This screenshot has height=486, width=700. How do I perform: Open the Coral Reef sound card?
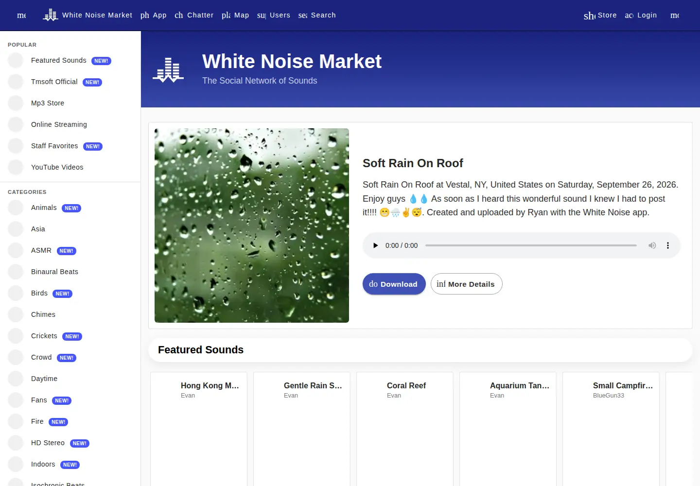[x=405, y=429]
